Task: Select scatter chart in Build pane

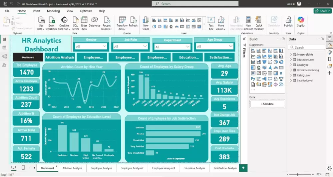Action: point(270,62)
